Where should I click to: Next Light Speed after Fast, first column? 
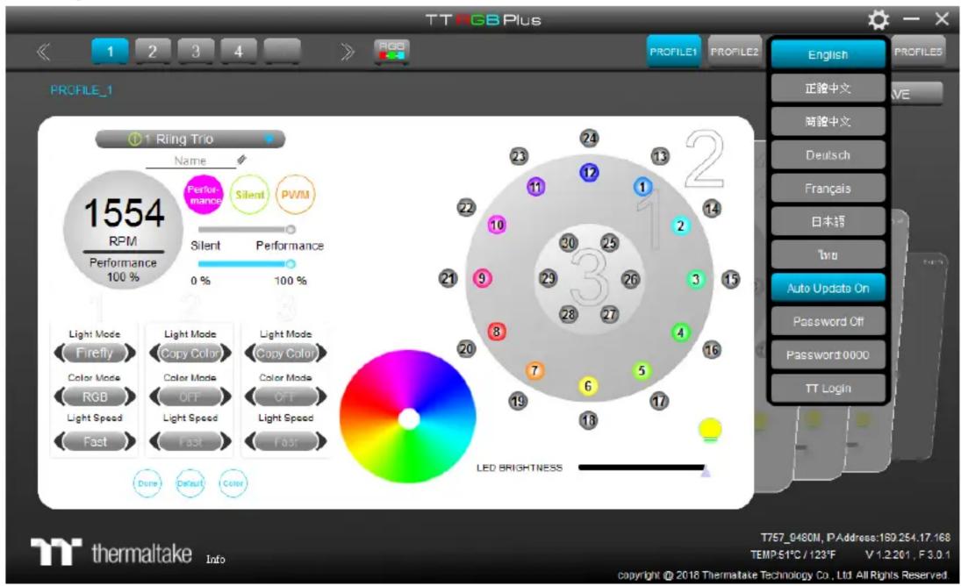coord(129,441)
